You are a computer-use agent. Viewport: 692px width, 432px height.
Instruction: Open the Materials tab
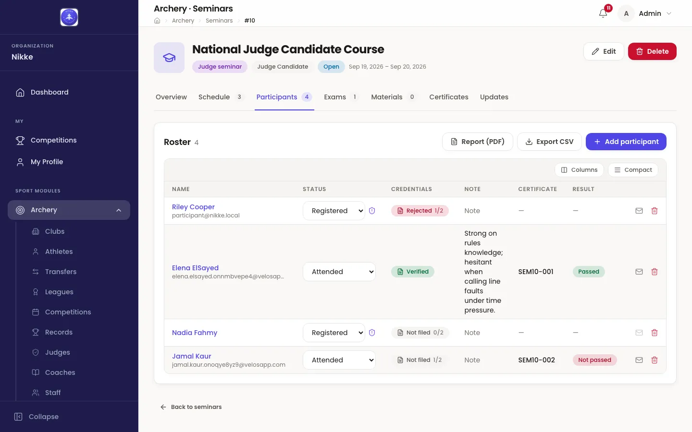click(394, 97)
